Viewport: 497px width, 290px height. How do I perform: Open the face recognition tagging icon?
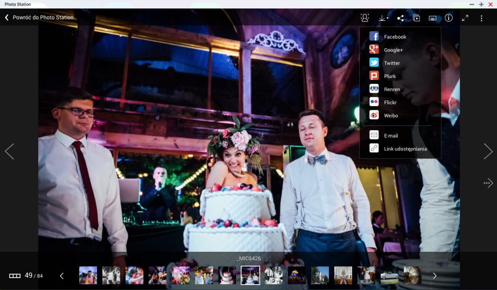click(365, 18)
